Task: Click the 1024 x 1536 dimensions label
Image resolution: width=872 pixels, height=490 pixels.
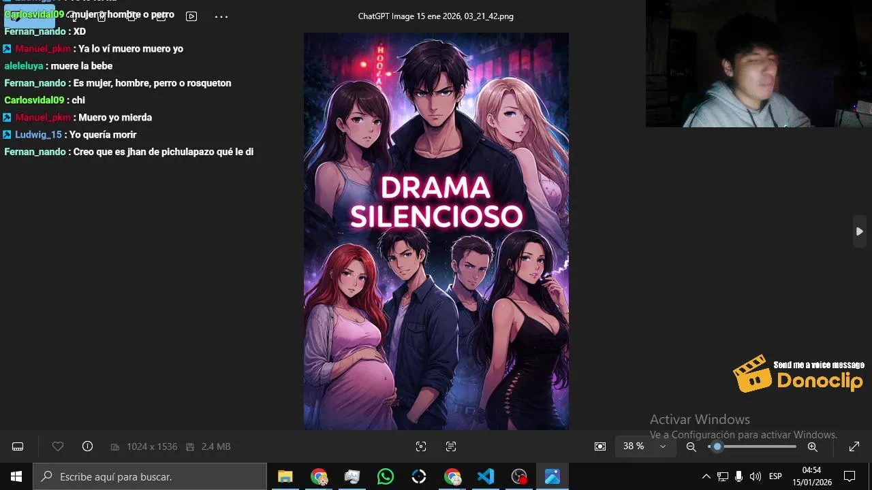Action: click(151, 446)
